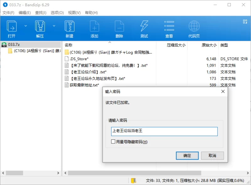Open the 查找(I) menu
Image resolution: width=251 pixels, height=185 pixels.
coord(41,13)
